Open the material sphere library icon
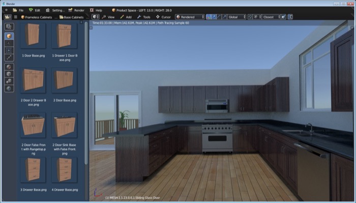The image size is (356, 203). (x=9, y=67)
